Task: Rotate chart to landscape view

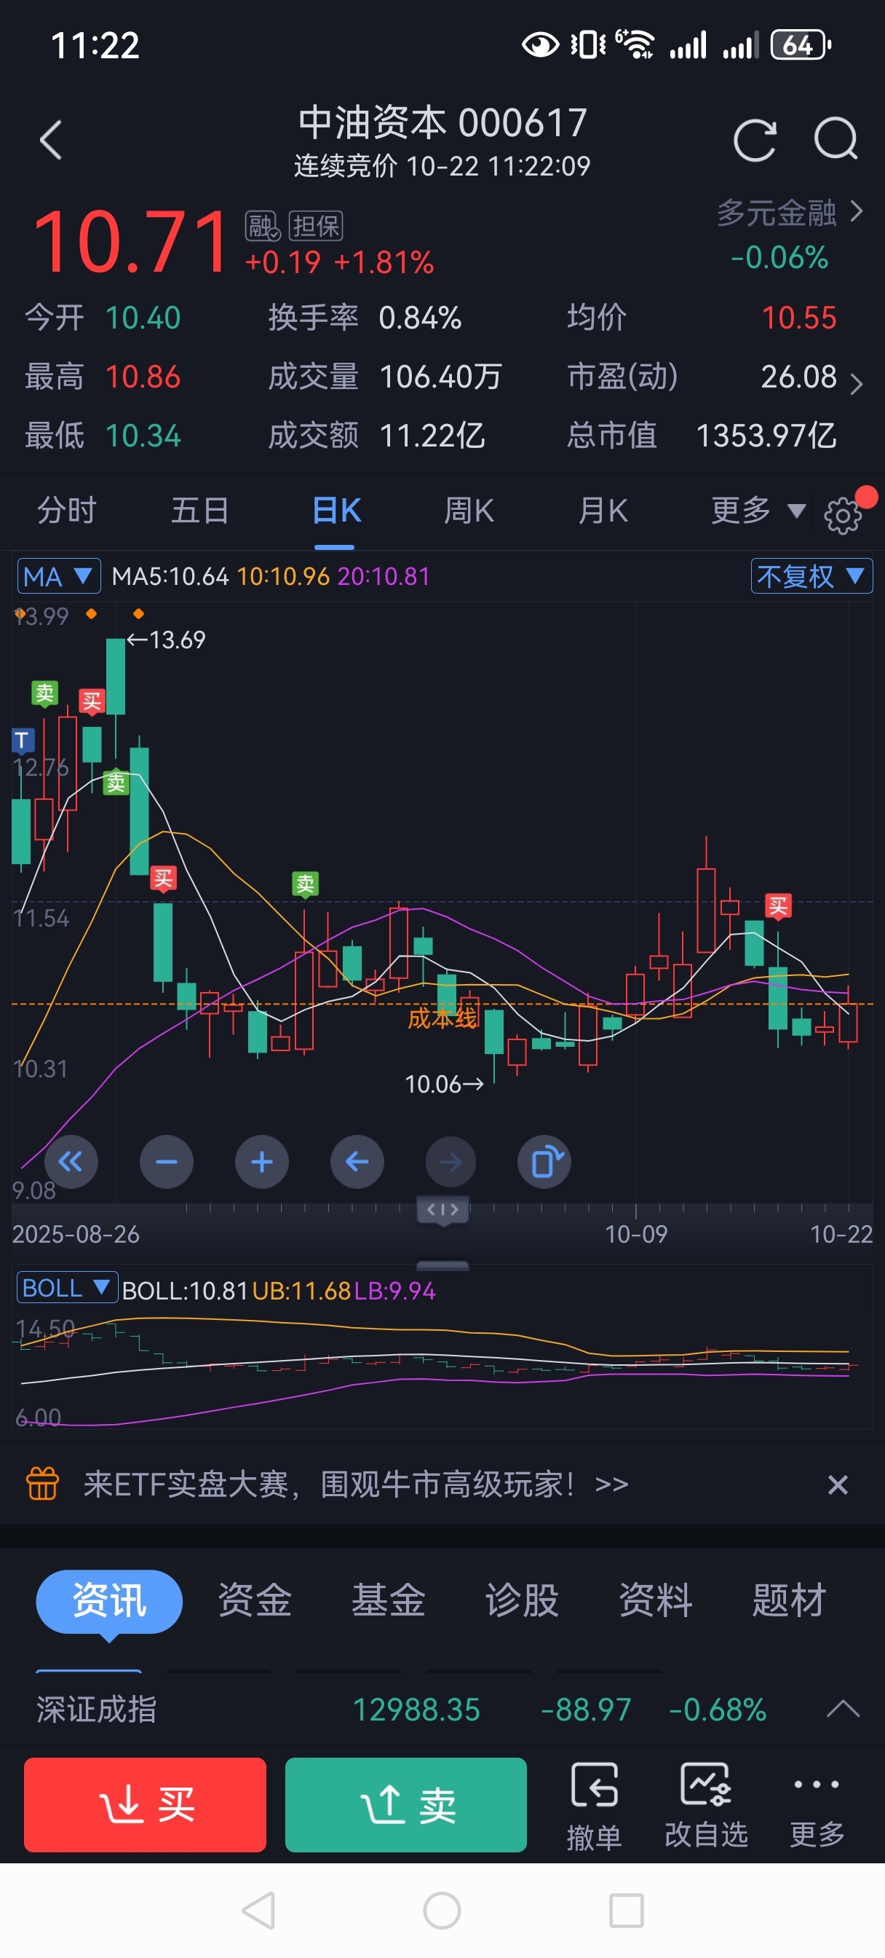Action: 544,1160
